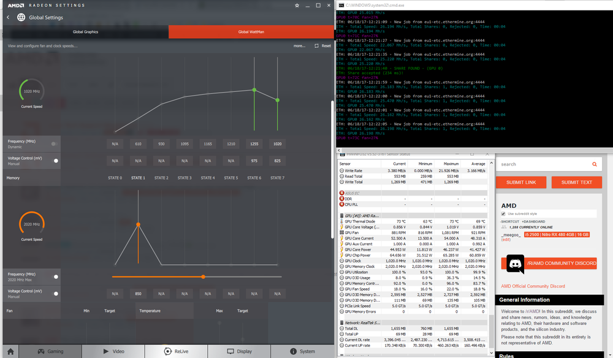Click the GPU Thermal Diode sensor icon
The width and height of the screenshot is (613, 358).
341,221
